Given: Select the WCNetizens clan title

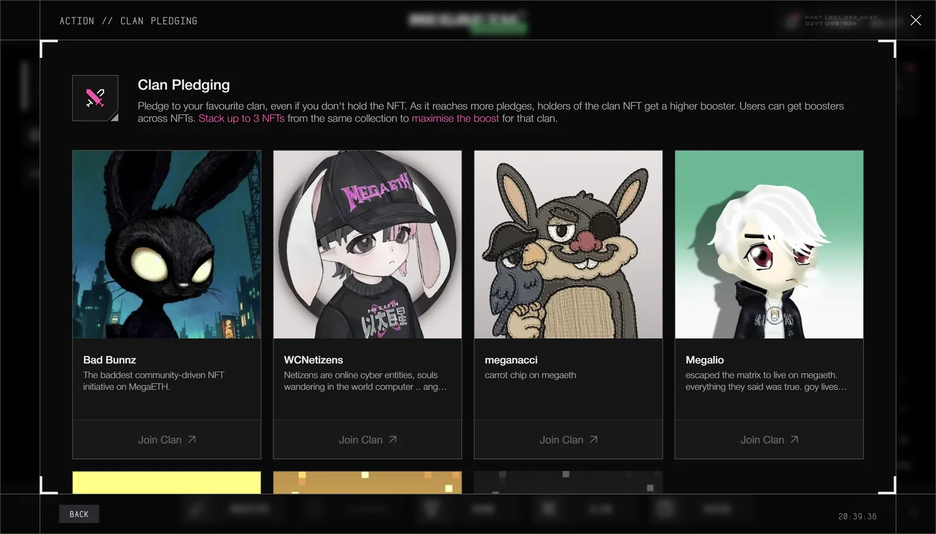Looking at the screenshot, I should click(314, 360).
